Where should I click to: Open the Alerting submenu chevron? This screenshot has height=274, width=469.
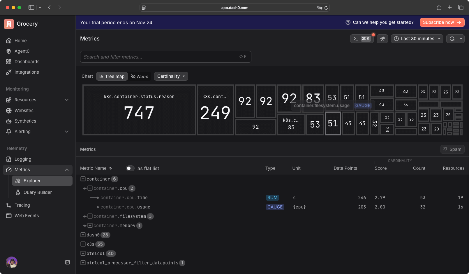[67, 131]
